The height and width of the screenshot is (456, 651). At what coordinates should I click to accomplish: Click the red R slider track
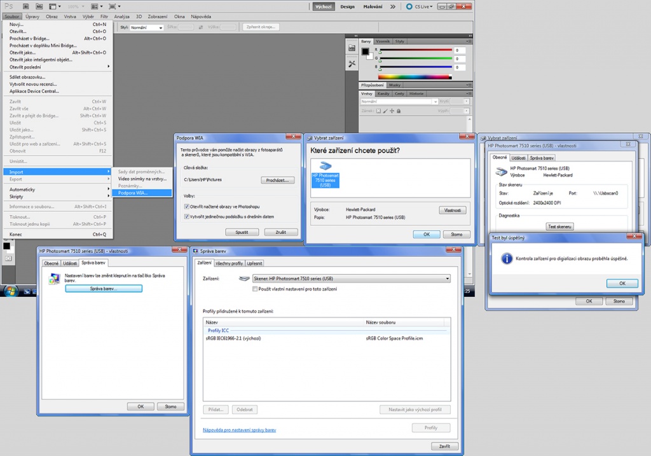point(416,50)
